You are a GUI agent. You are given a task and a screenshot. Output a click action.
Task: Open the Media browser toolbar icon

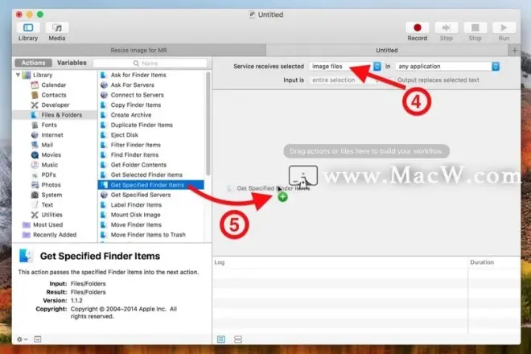[57, 28]
